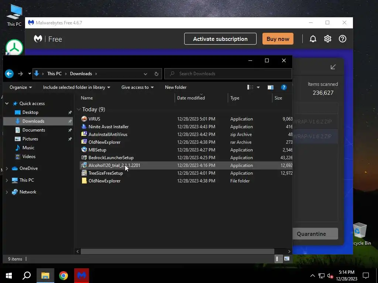Select BedrockLauncherSetup file
The width and height of the screenshot is (378, 283).
pyautogui.click(x=111, y=158)
